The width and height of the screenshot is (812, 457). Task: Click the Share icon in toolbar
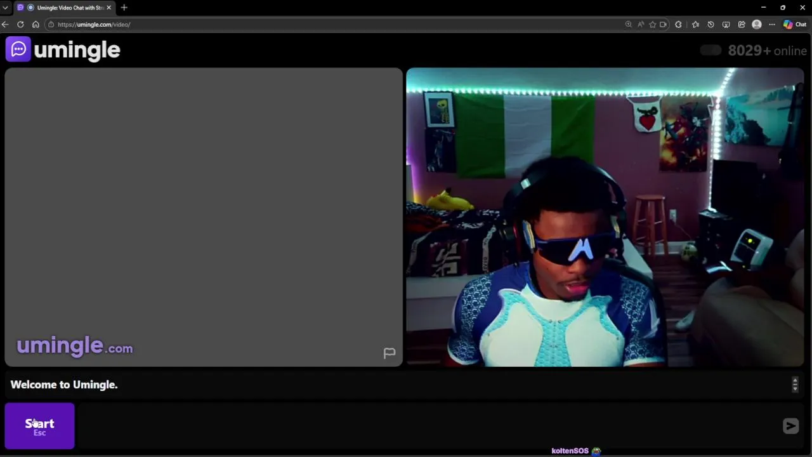pyautogui.click(x=741, y=24)
